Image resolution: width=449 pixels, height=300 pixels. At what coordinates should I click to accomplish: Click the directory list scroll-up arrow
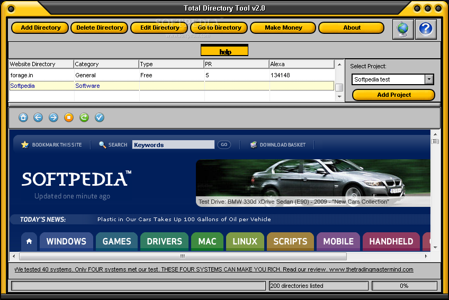click(x=339, y=65)
